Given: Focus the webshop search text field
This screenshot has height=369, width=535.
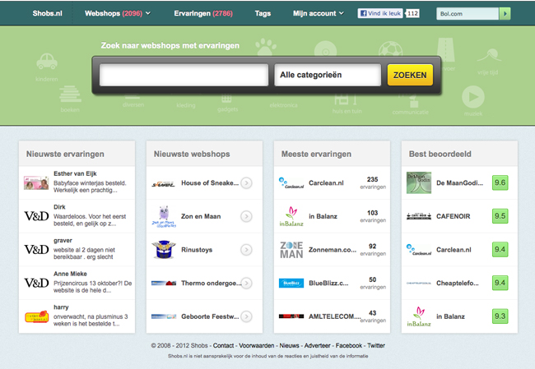Looking at the screenshot, I should [x=184, y=75].
